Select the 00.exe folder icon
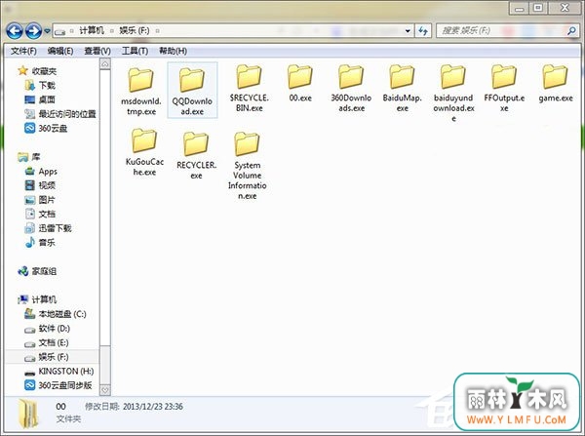 tap(300, 77)
